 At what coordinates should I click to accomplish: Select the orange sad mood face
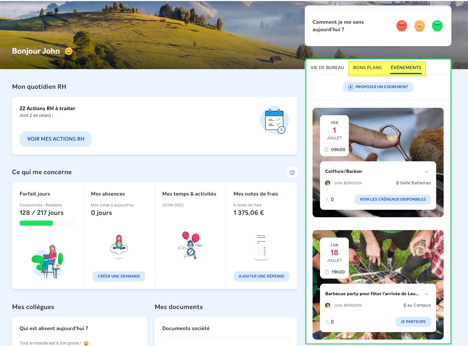tap(419, 26)
